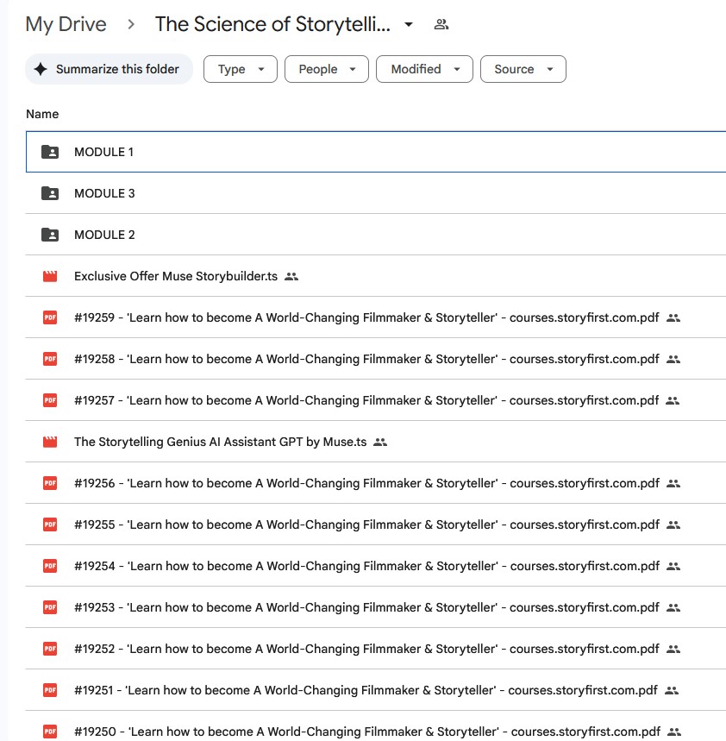Click the shared icon next to file #19256
The height and width of the screenshot is (741, 726).
click(673, 483)
